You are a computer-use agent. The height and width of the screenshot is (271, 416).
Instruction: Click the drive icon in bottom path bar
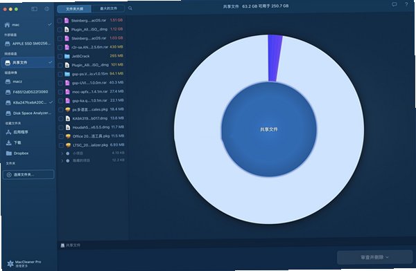click(x=62, y=245)
